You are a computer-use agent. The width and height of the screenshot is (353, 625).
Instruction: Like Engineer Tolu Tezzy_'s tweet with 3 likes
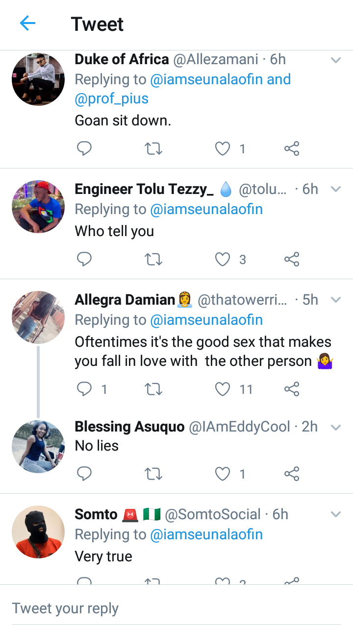pyautogui.click(x=223, y=259)
